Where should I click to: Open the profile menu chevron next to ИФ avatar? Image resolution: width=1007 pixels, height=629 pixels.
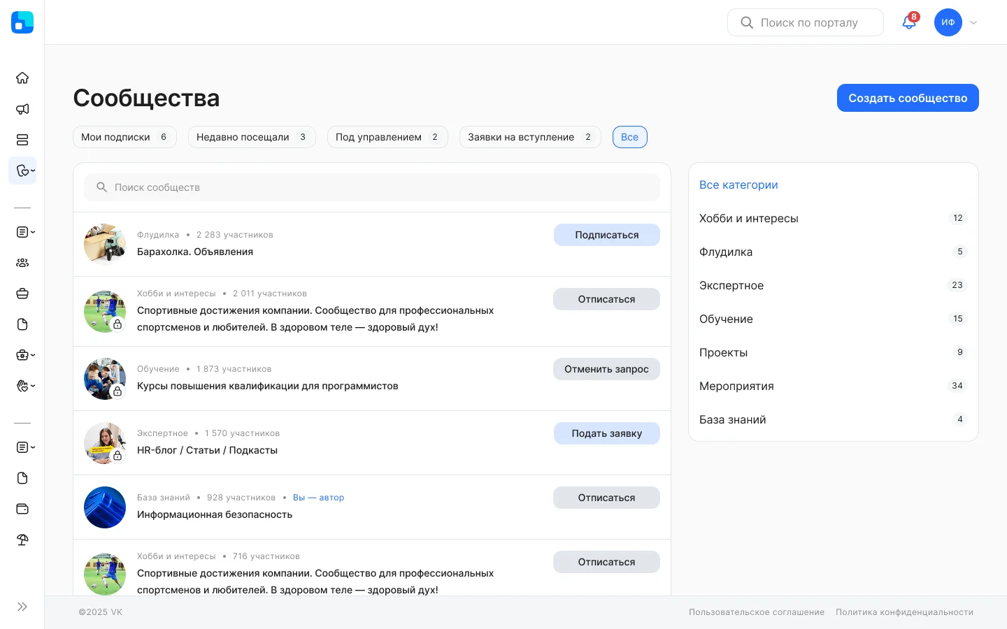(x=973, y=22)
